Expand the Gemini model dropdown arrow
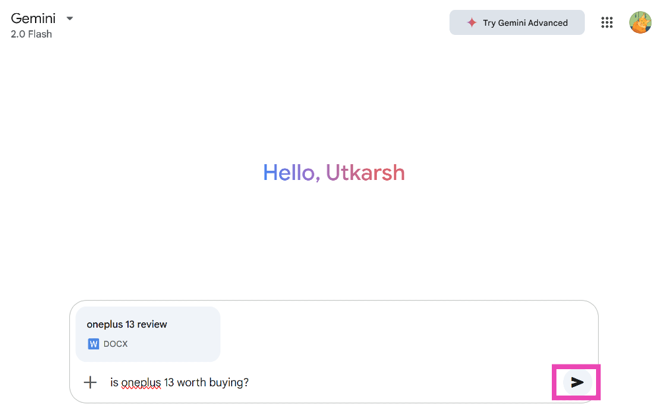Viewport: 668px width, 414px height. click(x=70, y=18)
